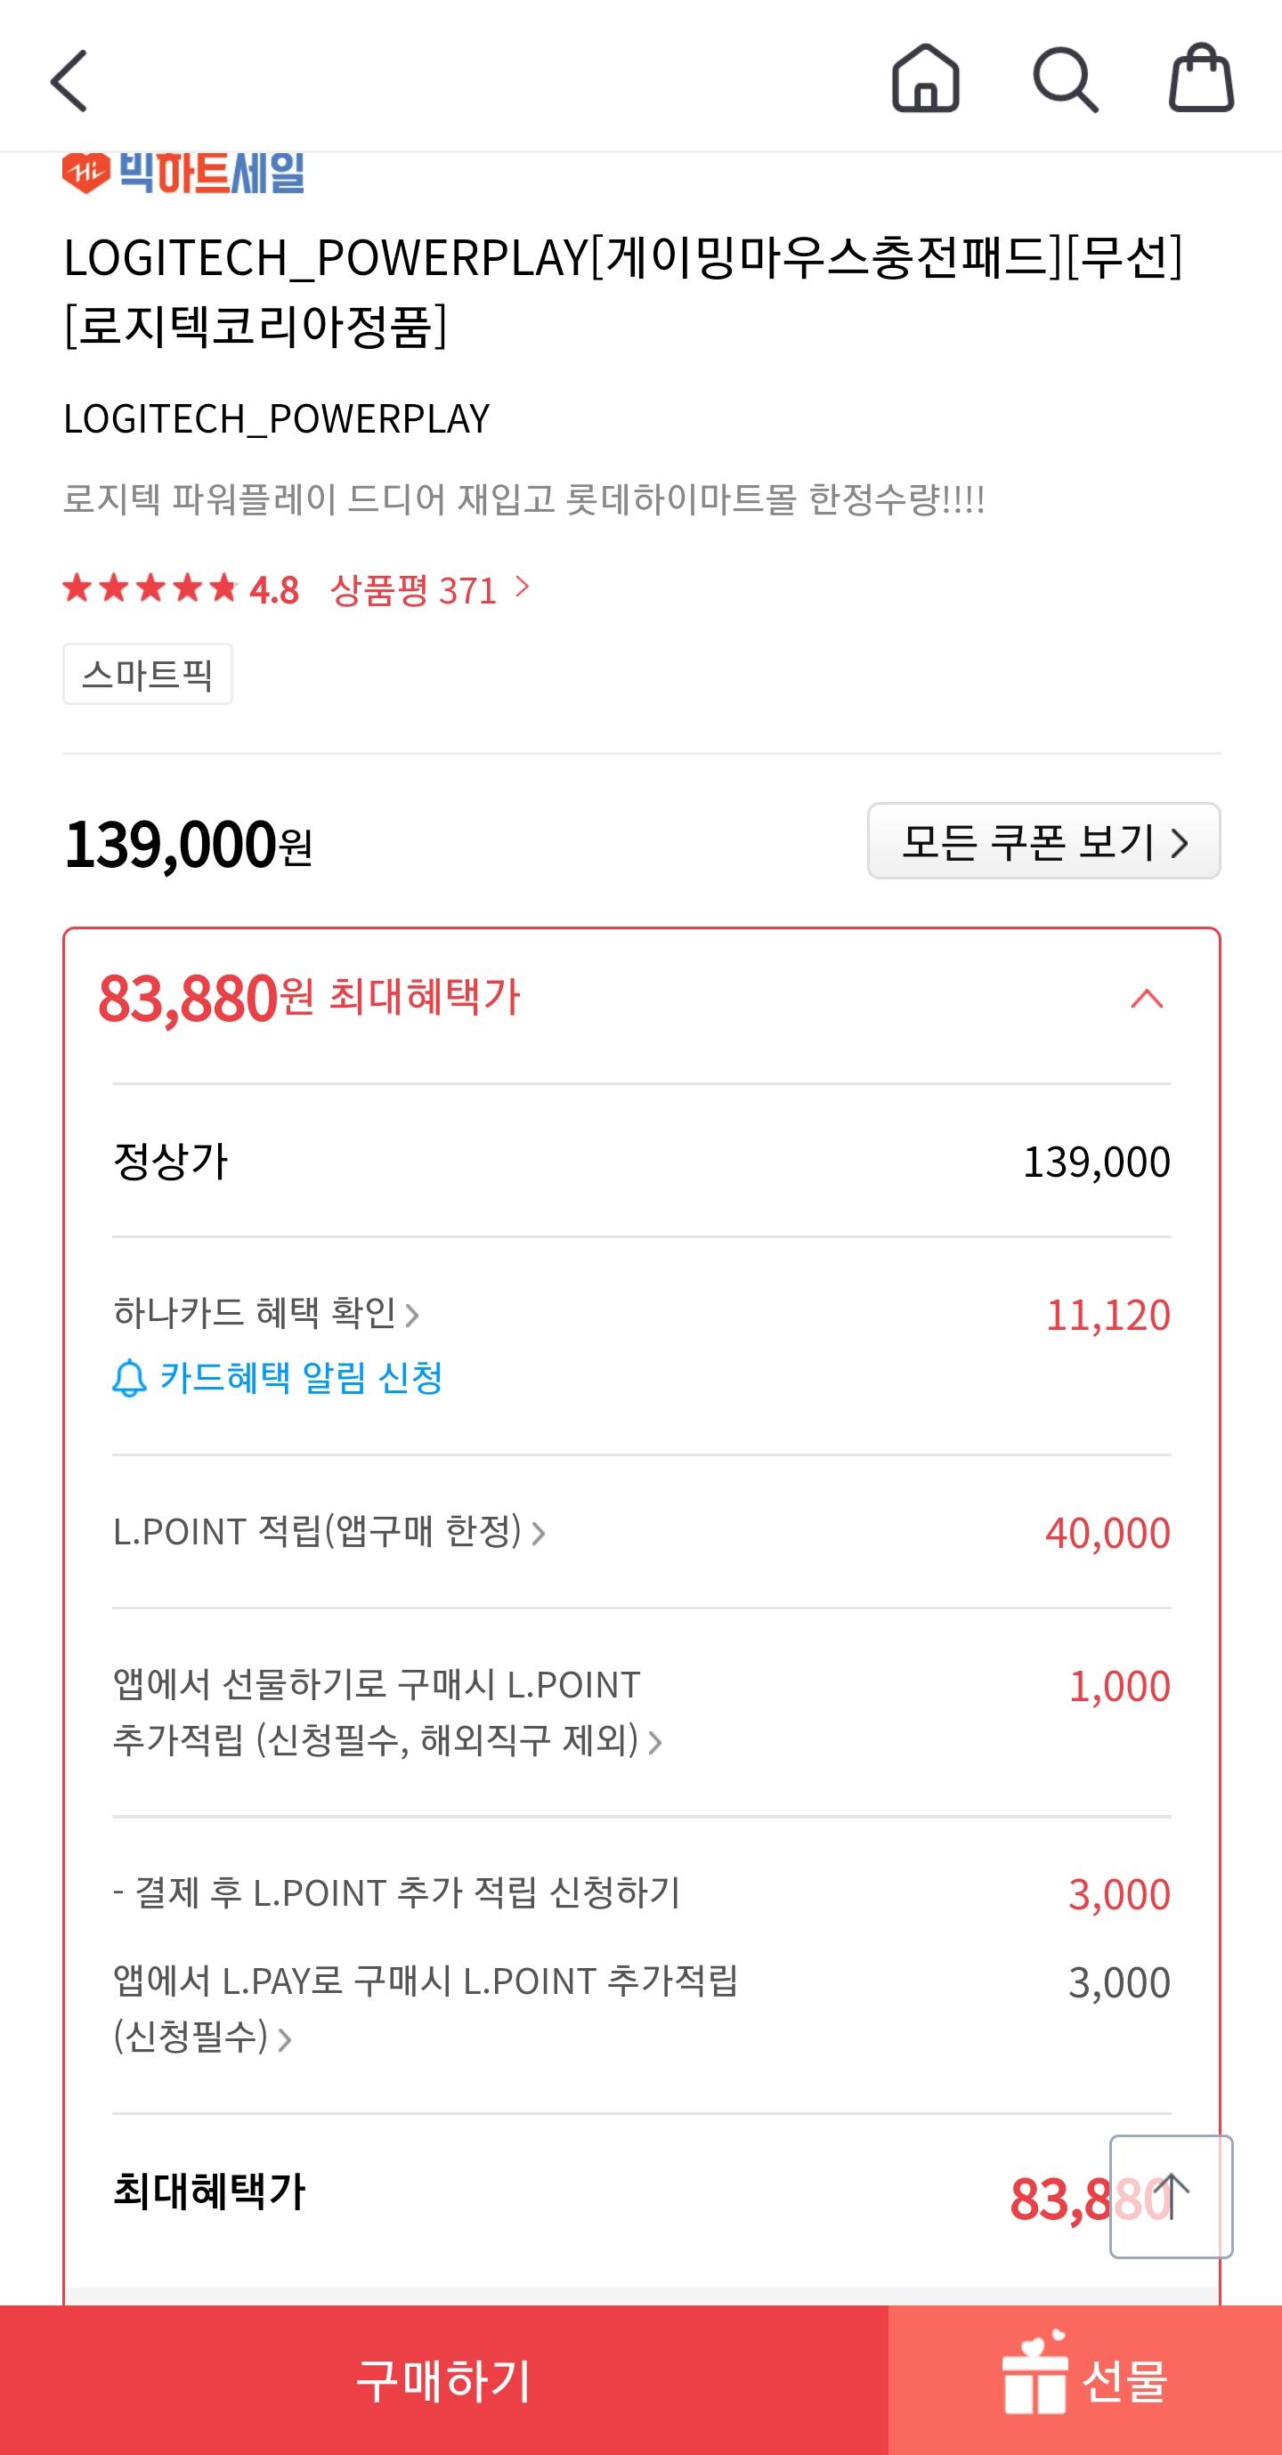View all coupons via 모든 쿠폰 보기
1282x2455 pixels.
pos(1043,841)
